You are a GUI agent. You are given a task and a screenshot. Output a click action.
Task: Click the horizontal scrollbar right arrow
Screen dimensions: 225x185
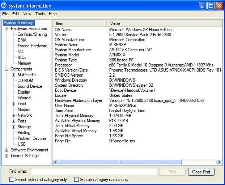tap(219, 162)
